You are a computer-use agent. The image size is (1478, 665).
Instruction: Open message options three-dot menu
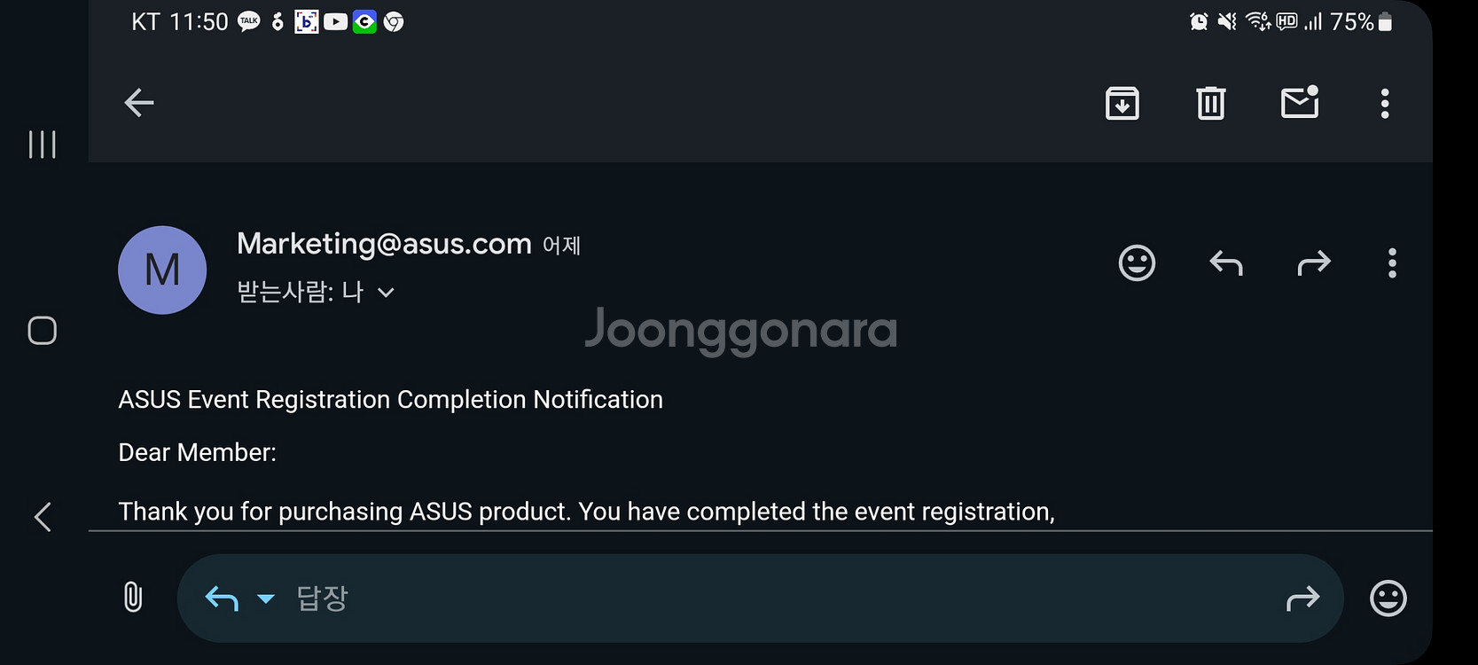1392,263
